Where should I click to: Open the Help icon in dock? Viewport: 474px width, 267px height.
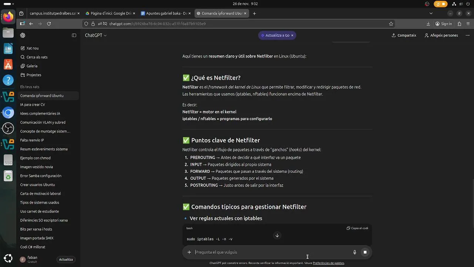8,80
